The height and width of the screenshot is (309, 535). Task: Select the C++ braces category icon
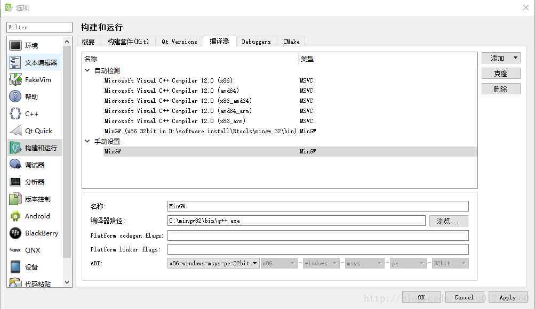click(15, 113)
